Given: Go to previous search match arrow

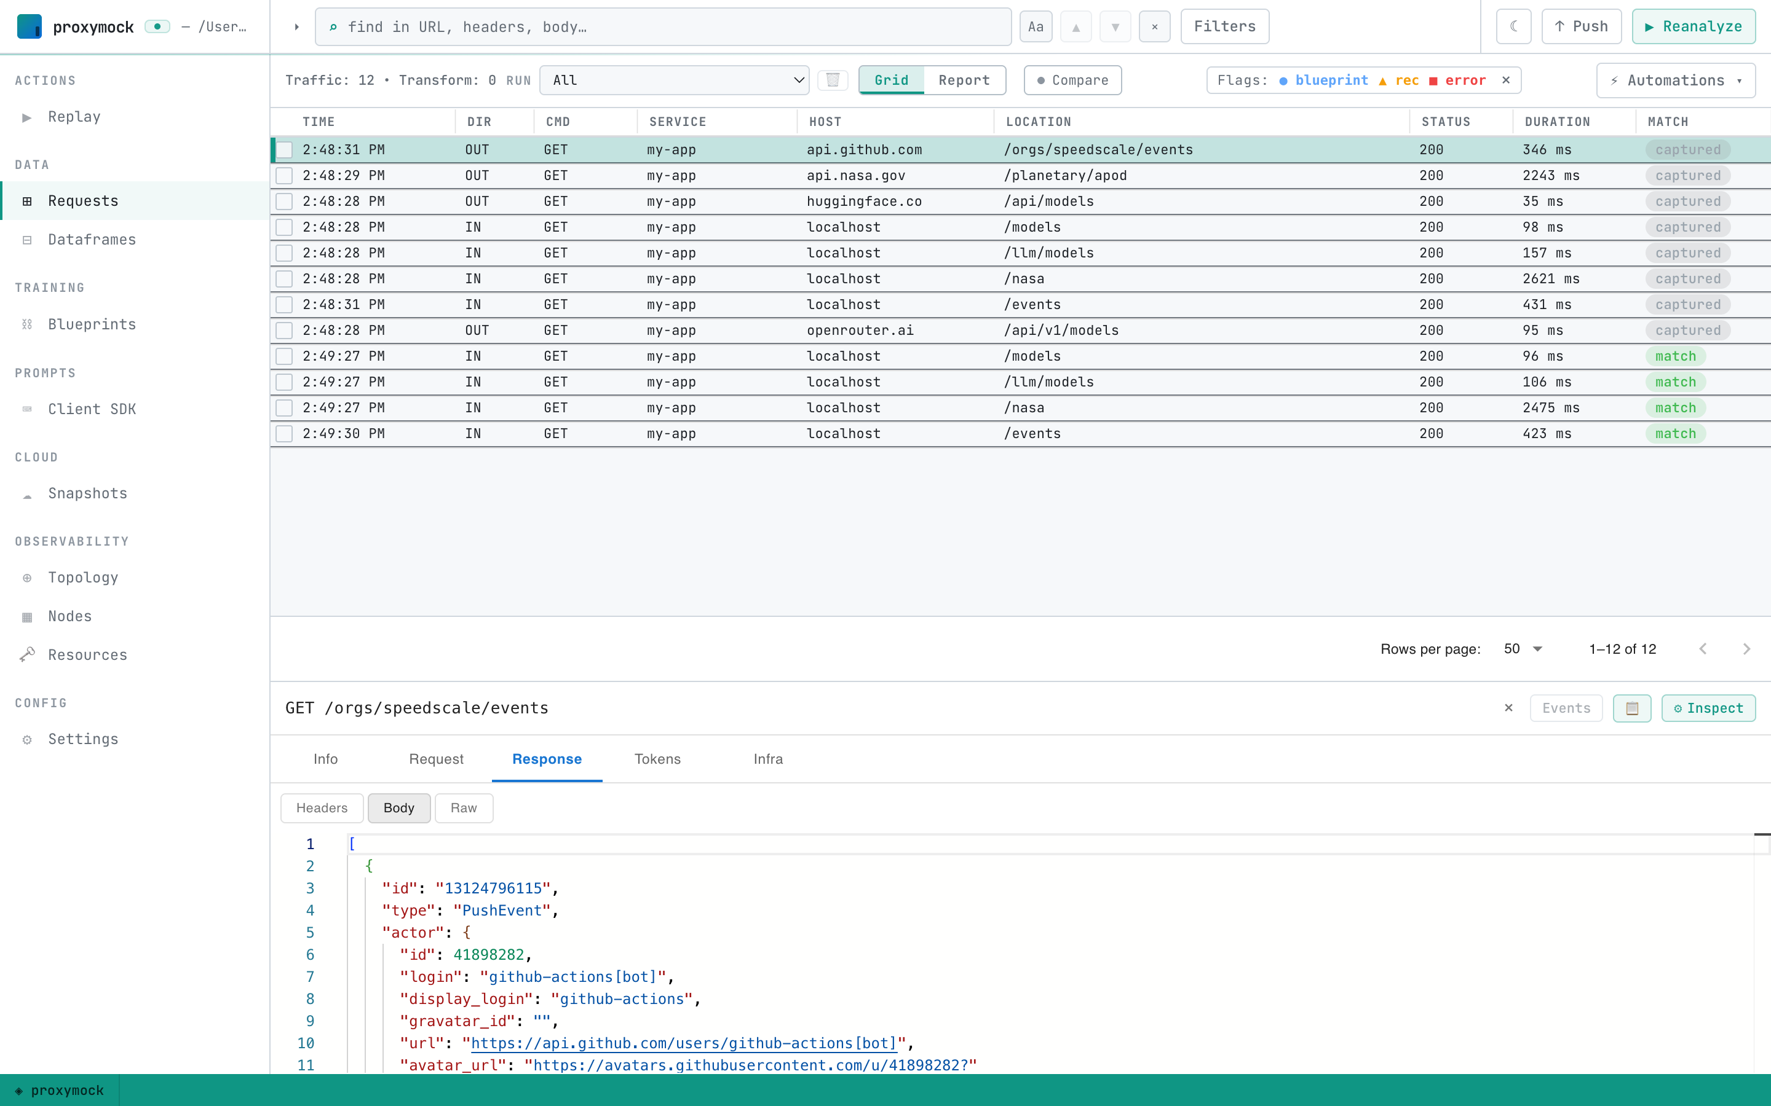Looking at the screenshot, I should [x=1076, y=27].
